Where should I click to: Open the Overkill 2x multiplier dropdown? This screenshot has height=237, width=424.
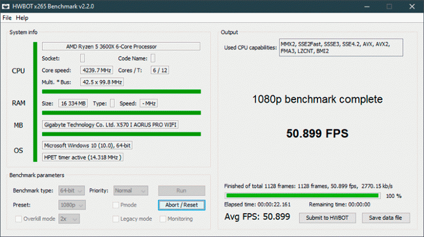click(x=69, y=219)
